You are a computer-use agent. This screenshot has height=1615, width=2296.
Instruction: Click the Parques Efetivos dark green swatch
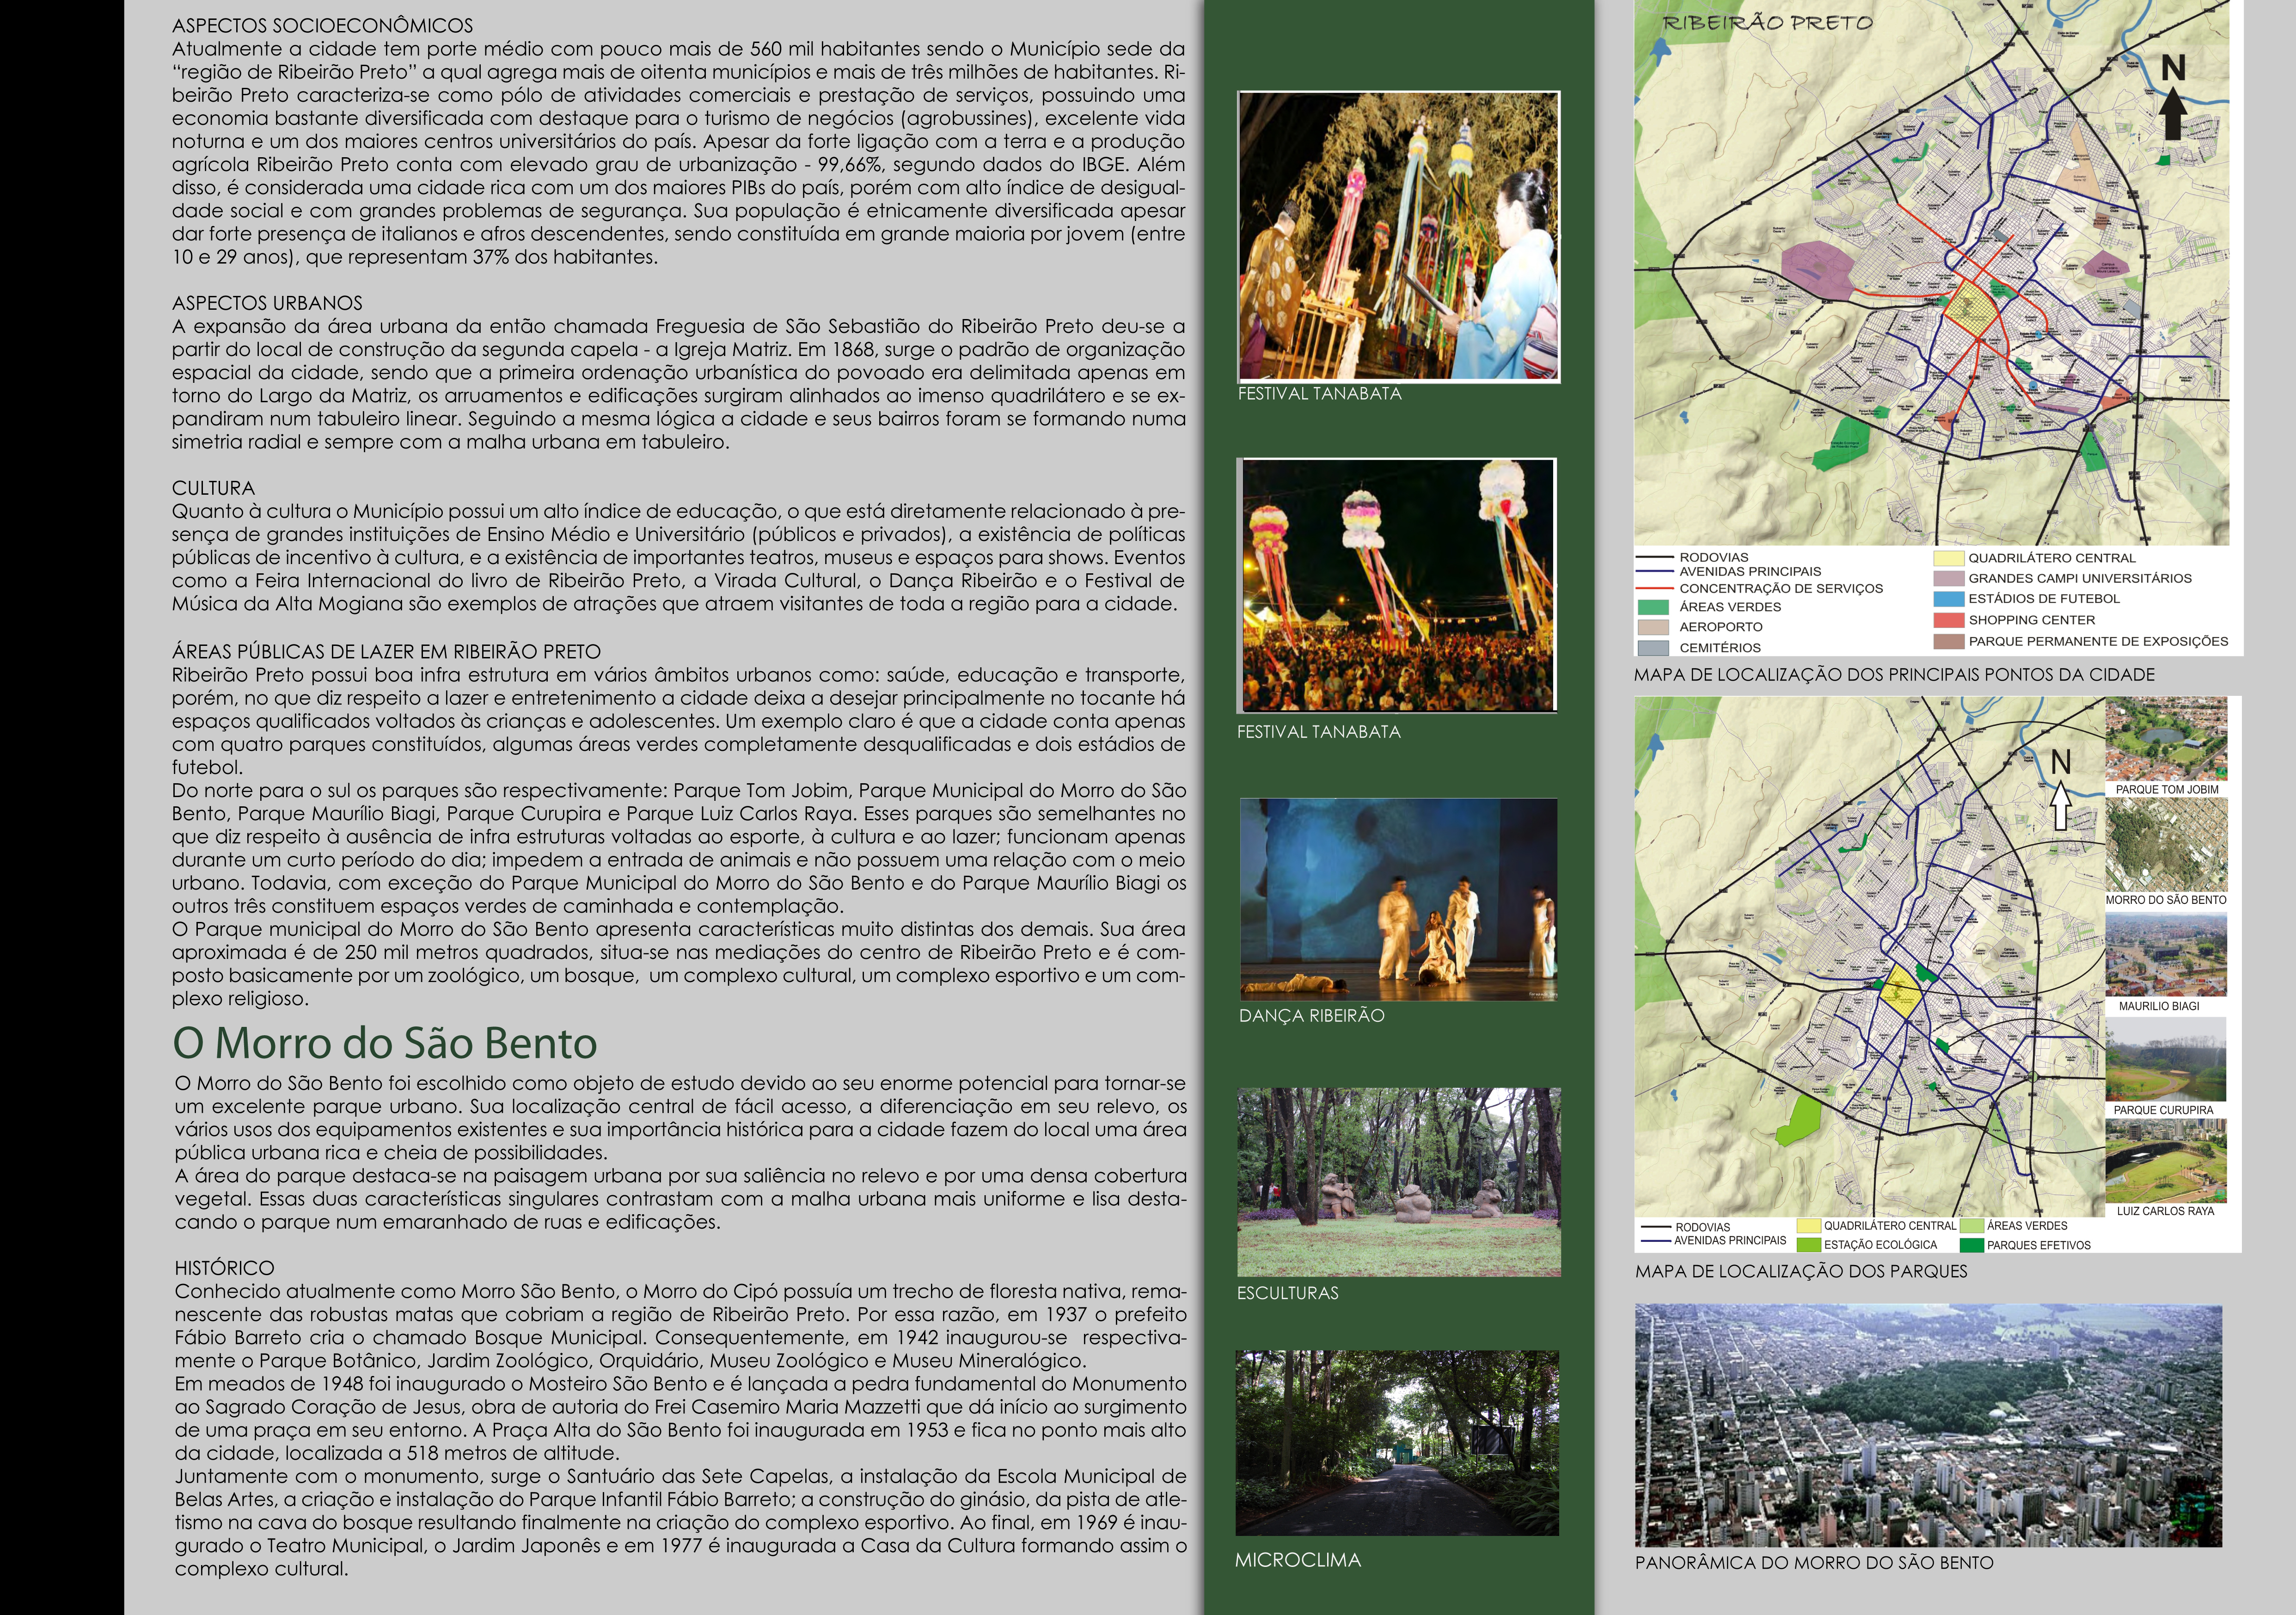click(1971, 1245)
